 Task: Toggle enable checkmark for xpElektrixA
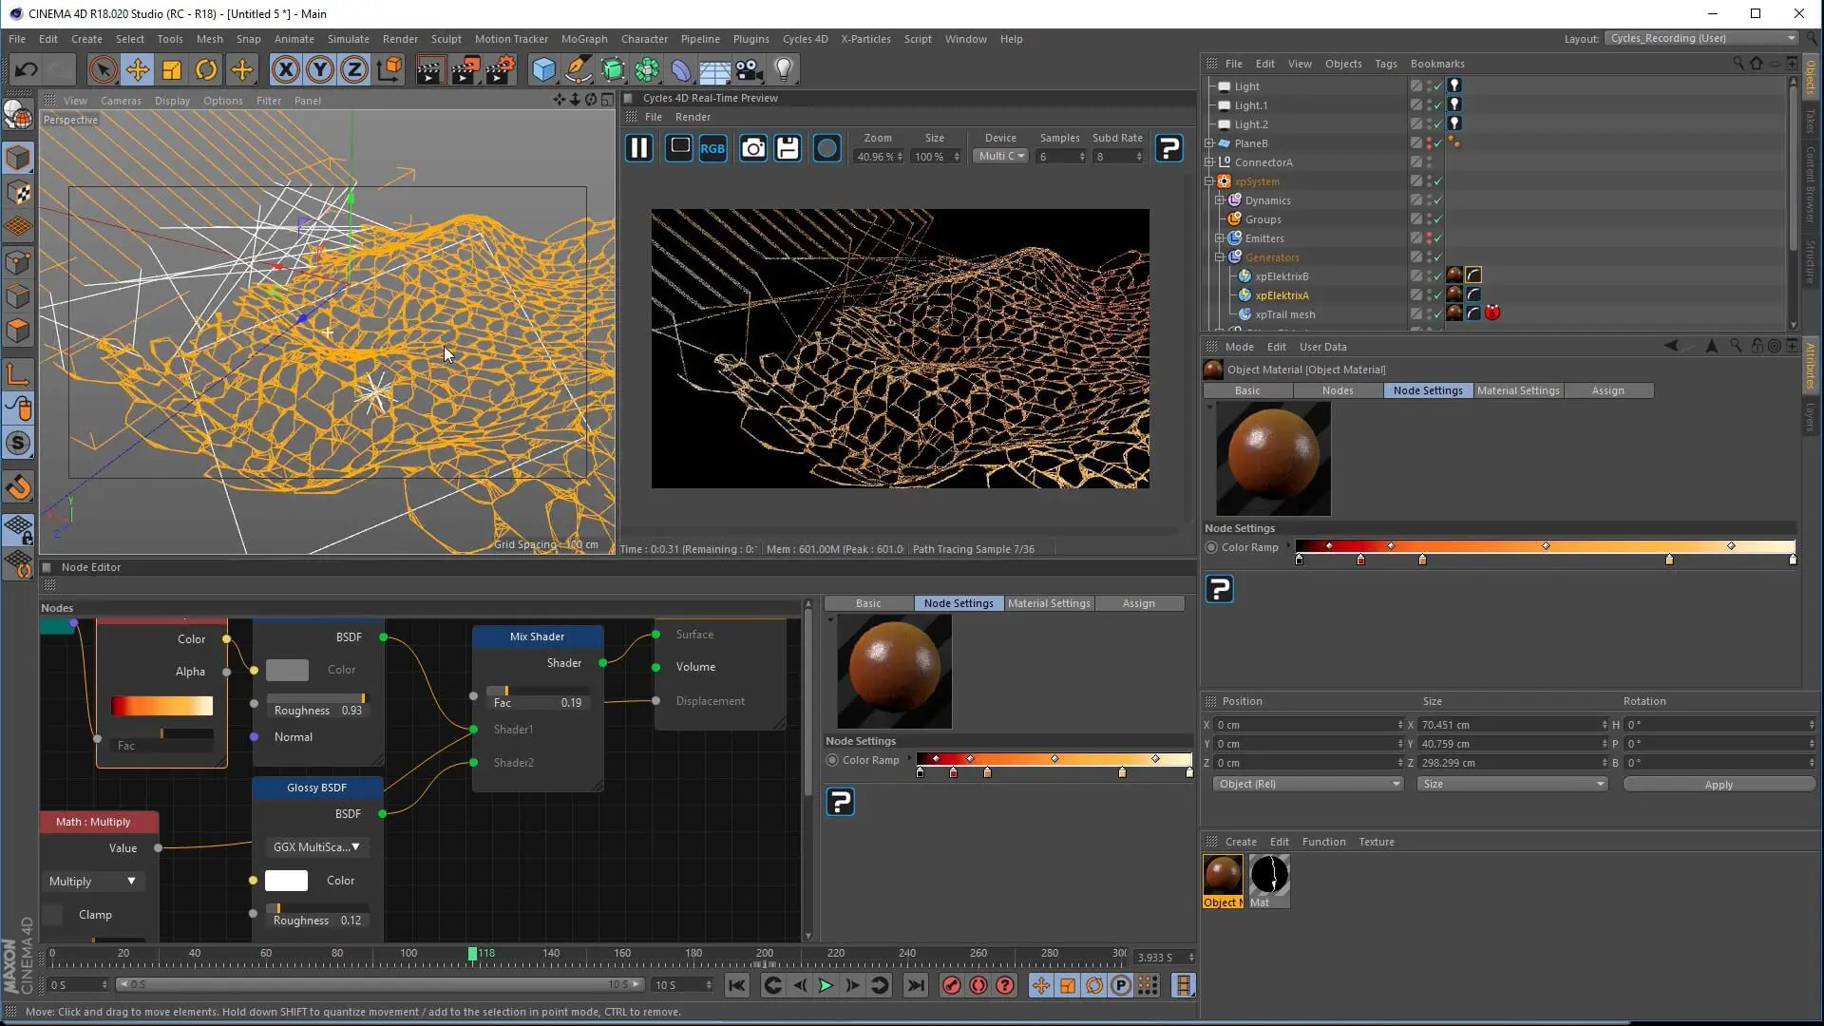coord(1438,295)
